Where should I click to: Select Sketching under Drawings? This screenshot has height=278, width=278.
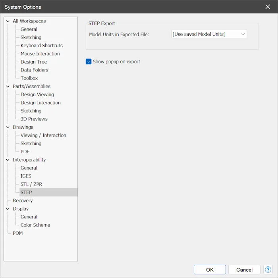point(31,143)
